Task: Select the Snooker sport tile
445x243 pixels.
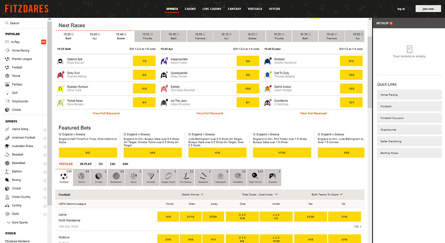Action: pos(151,177)
